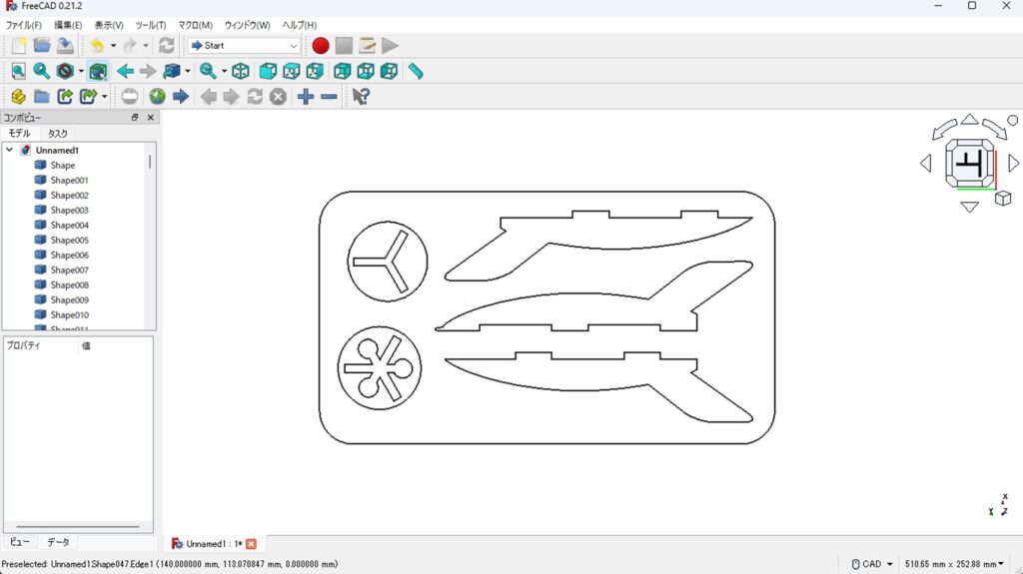The width and height of the screenshot is (1023, 574).
Task: Refresh the document with recompute icon
Action: (167, 45)
